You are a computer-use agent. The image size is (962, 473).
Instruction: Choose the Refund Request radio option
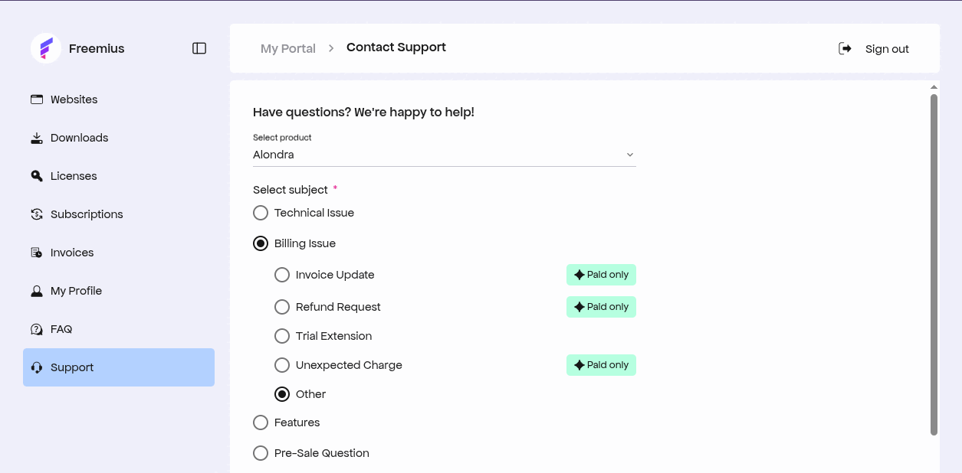click(282, 307)
